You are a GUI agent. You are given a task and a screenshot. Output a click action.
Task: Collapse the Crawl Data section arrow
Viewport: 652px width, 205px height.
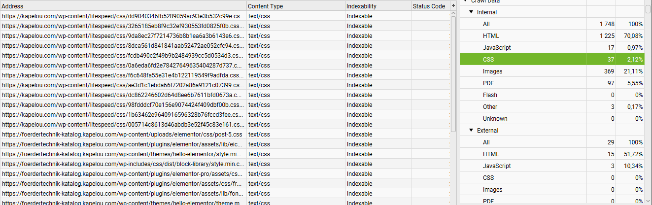(465, 1)
